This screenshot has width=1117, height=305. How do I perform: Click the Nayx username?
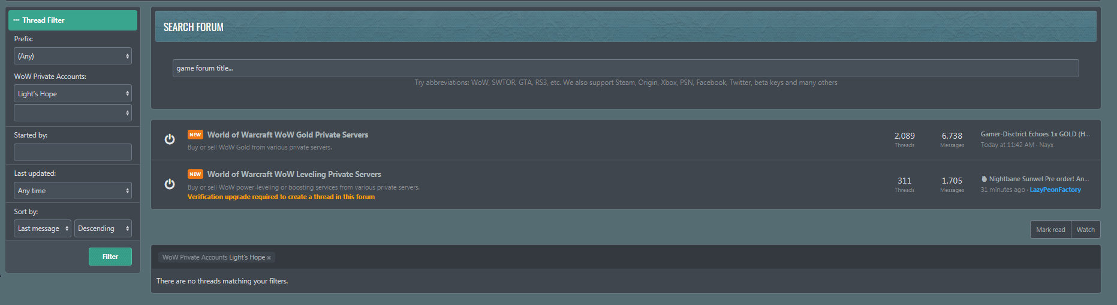pos(1046,145)
